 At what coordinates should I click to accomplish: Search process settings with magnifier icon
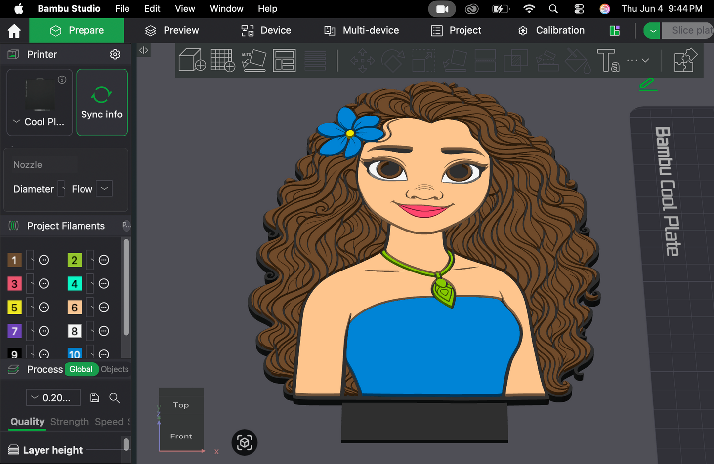pyautogui.click(x=115, y=398)
